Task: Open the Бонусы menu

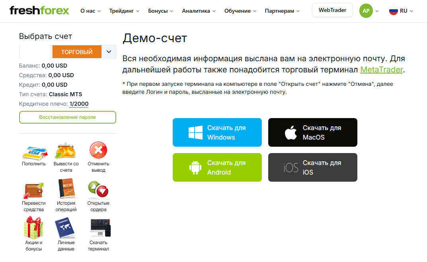Action: [x=160, y=11]
